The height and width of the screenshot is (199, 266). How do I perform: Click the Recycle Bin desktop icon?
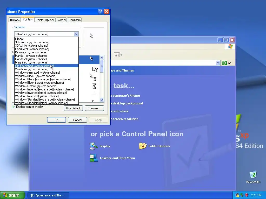tap(253, 177)
